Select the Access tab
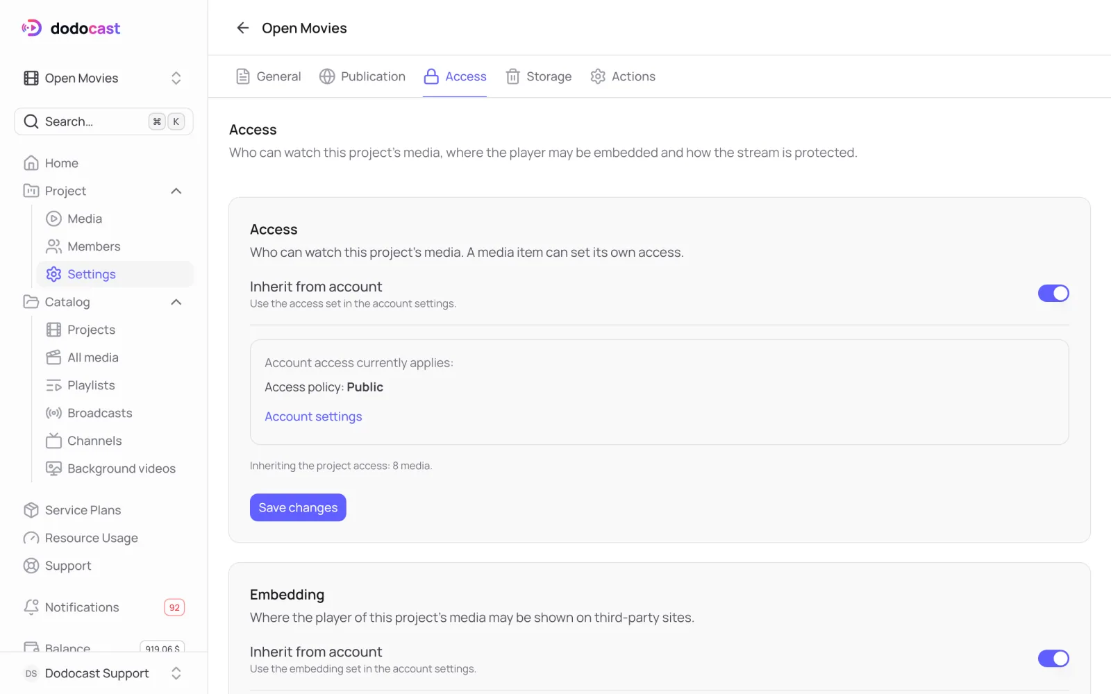 coord(455,76)
